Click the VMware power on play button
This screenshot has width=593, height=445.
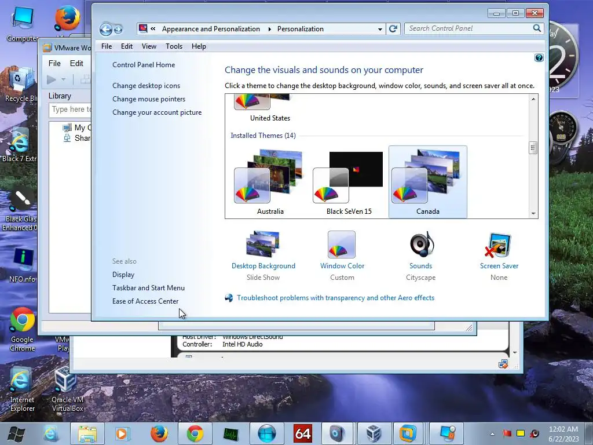pyautogui.click(x=52, y=79)
